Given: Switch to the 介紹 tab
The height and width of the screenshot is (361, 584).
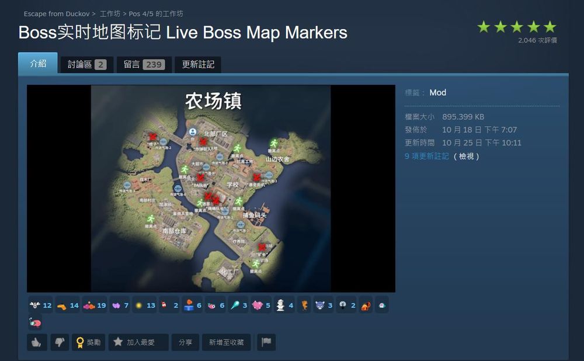Looking at the screenshot, I should (38, 63).
